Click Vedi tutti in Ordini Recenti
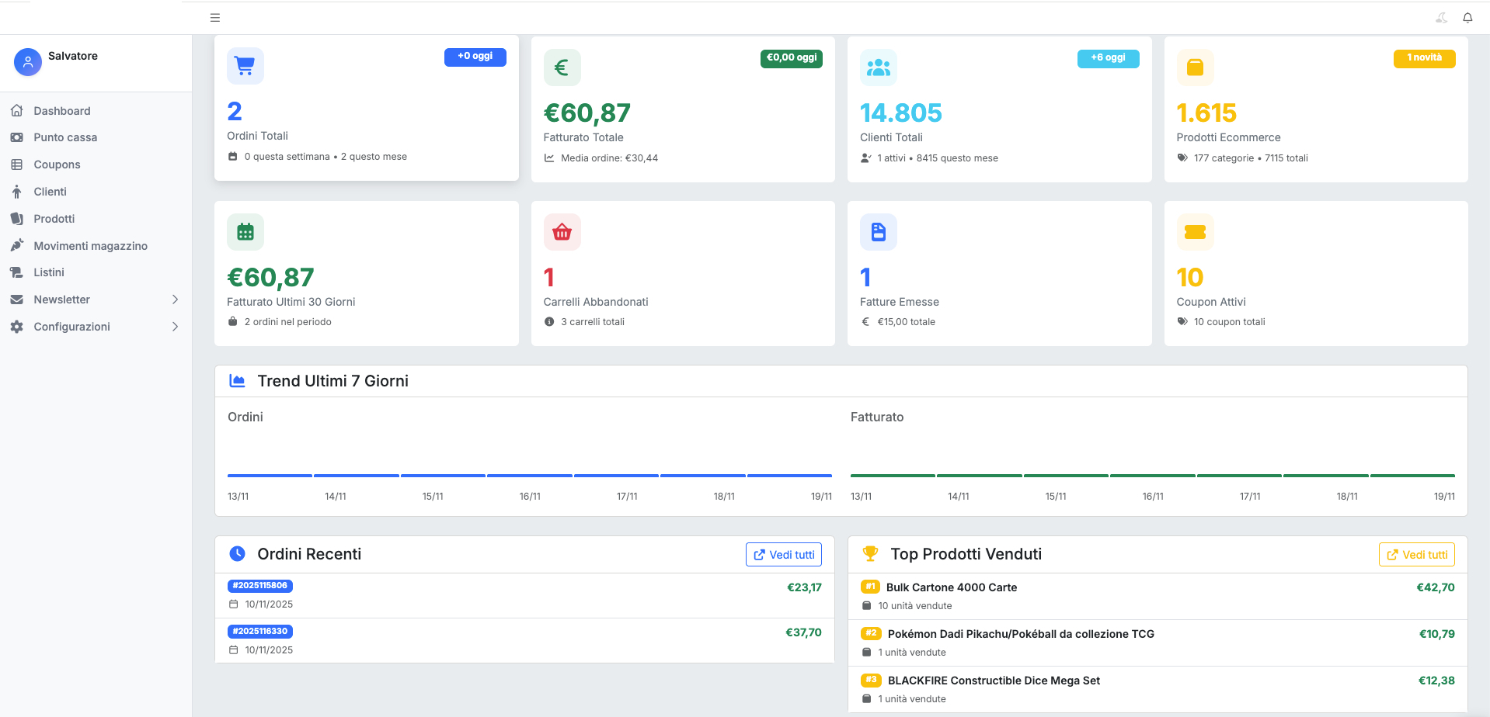The height and width of the screenshot is (717, 1490). 783,554
